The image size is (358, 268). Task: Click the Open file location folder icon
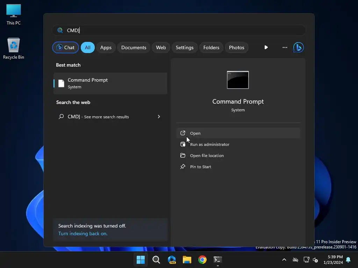(182, 155)
